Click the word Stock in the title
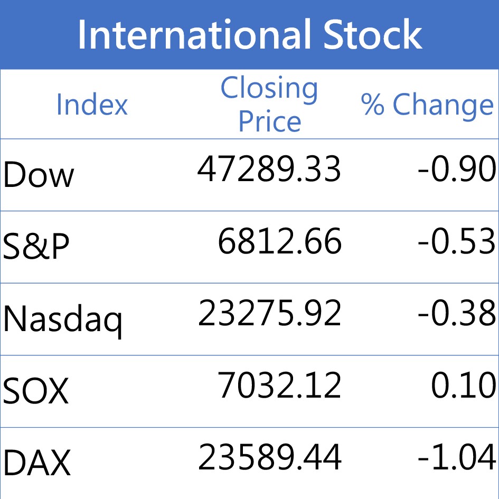 373,35
